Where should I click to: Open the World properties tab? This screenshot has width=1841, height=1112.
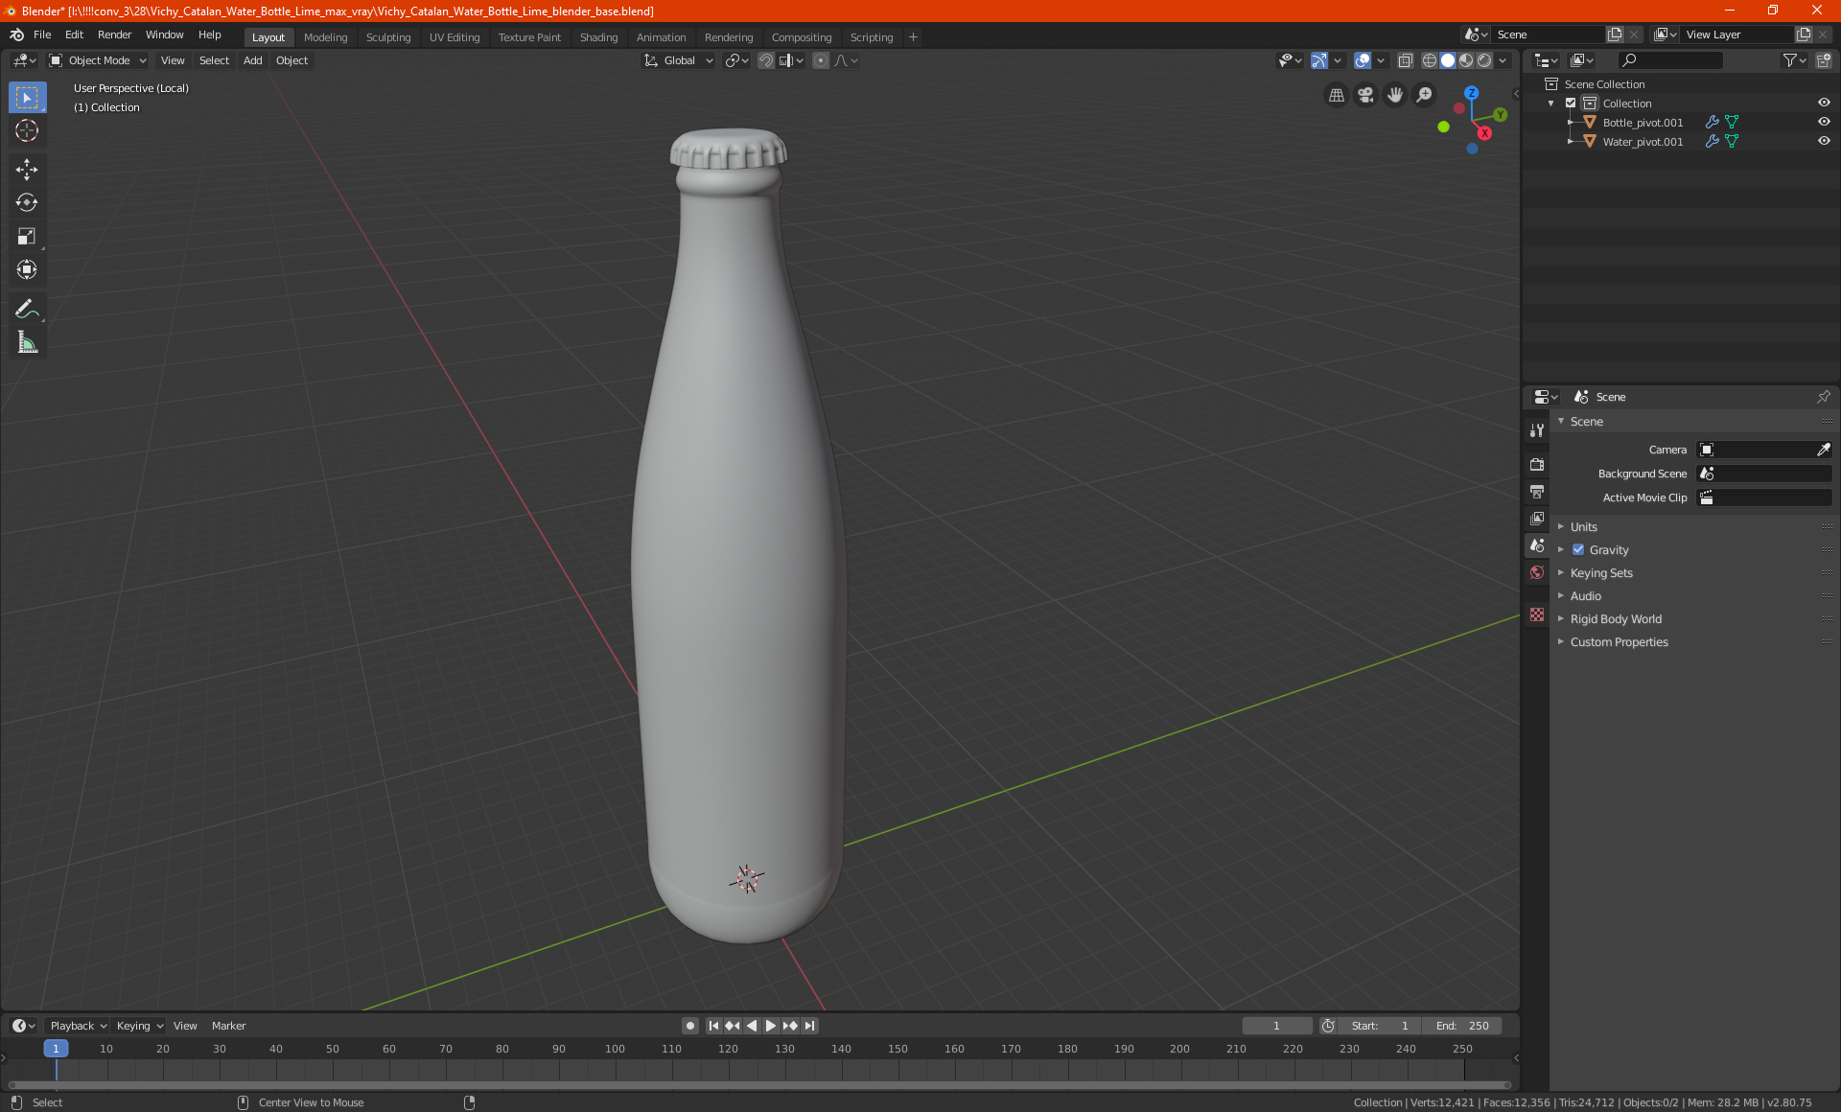click(x=1537, y=572)
